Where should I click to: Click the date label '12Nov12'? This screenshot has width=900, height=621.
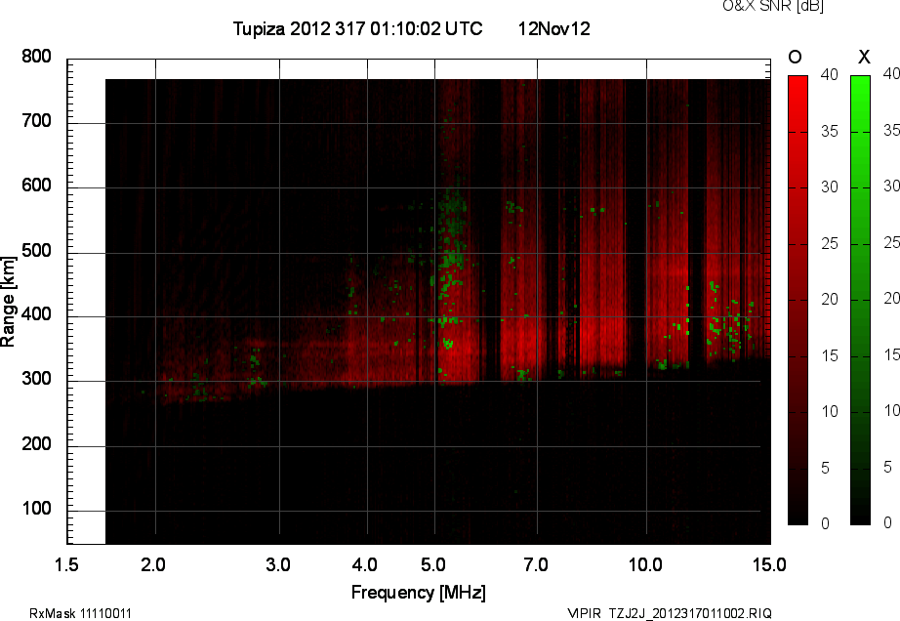553,28
